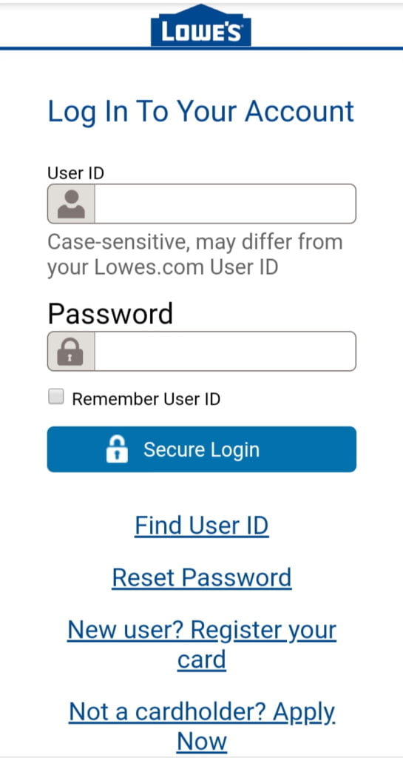403x758 pixels.
Task: Click the Lowes.com User ID hint line
Action: [163, 267]
